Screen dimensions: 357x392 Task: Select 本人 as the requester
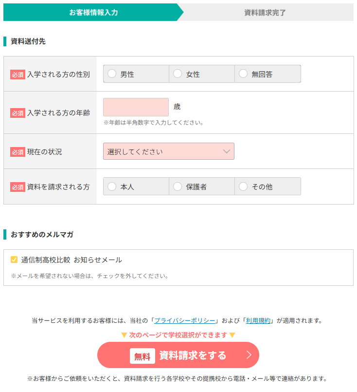tap(112, 187)
